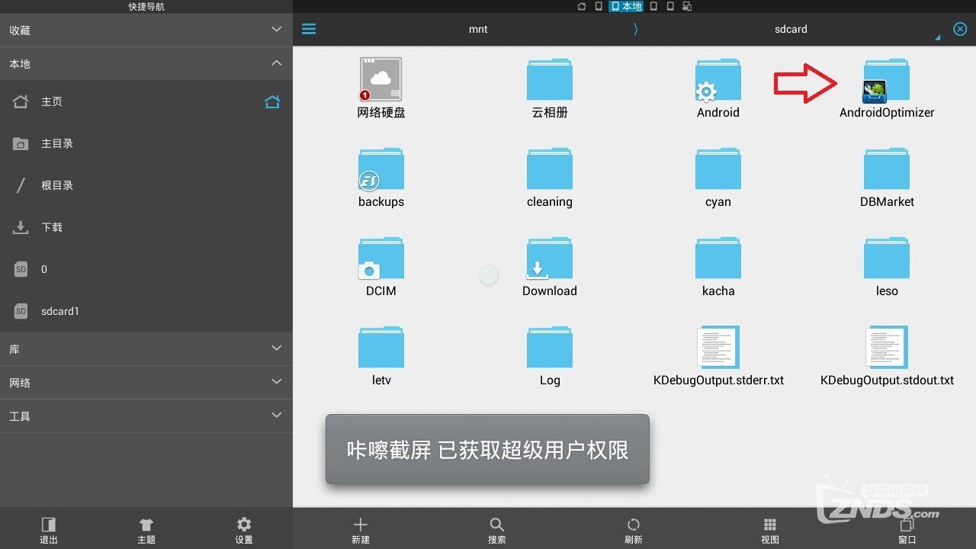Open the Download folder

[550, 258]
